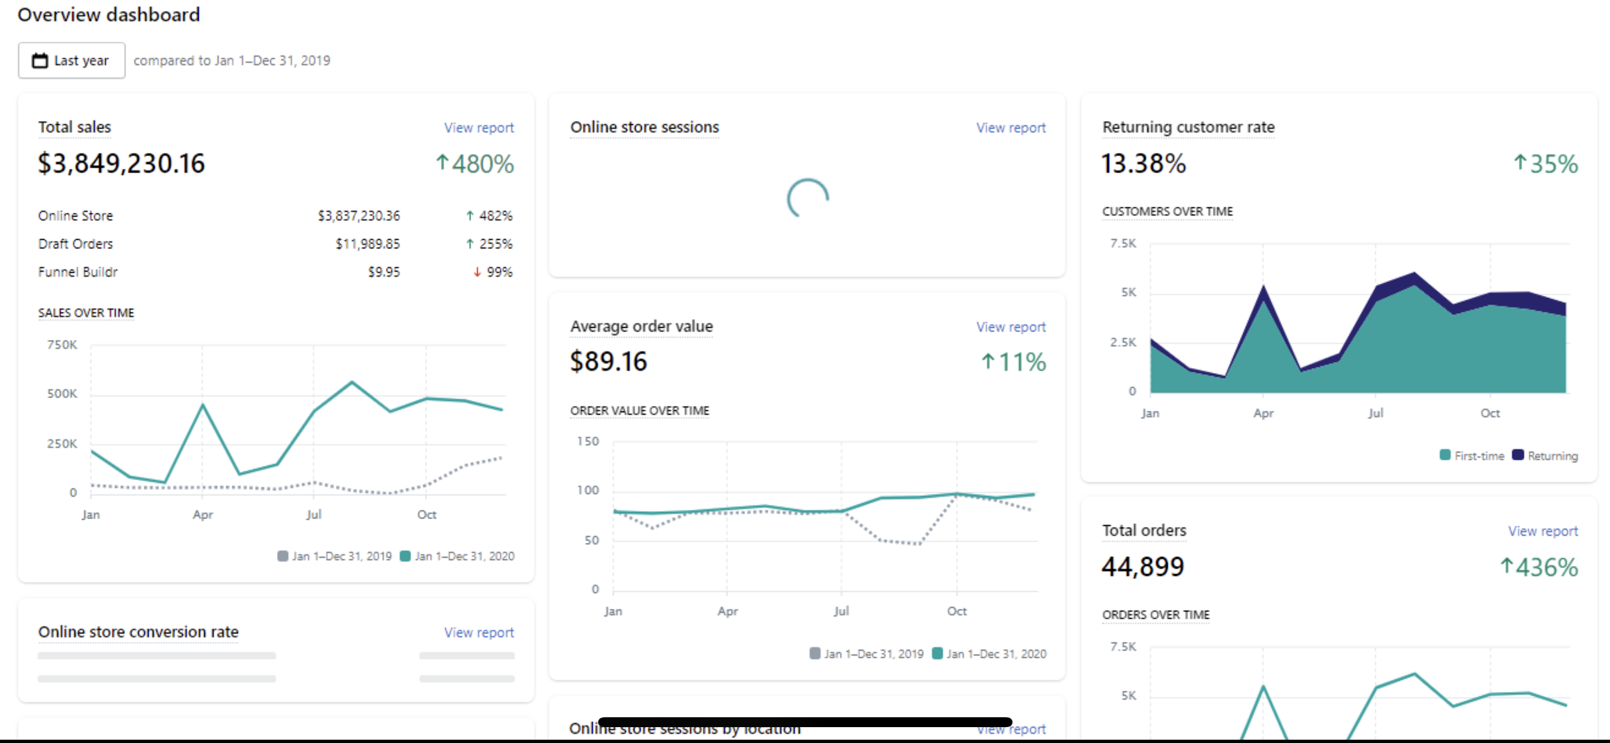The width and height of the screenshot is (1610, 743).
Task: Select the Online Store sales row label
Action: [x=75, y=215]
